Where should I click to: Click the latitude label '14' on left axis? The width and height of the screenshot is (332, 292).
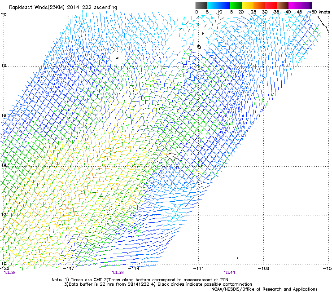coord(4,165)
